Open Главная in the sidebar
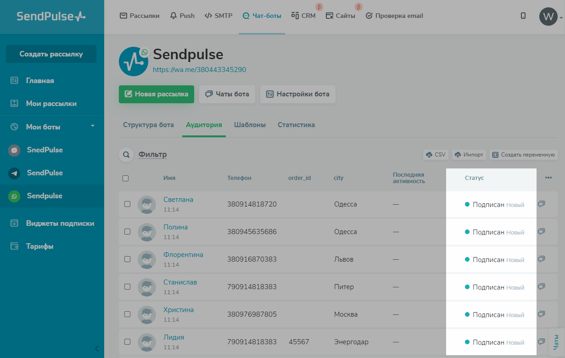The image size is (565, 358). coord(40,81)
